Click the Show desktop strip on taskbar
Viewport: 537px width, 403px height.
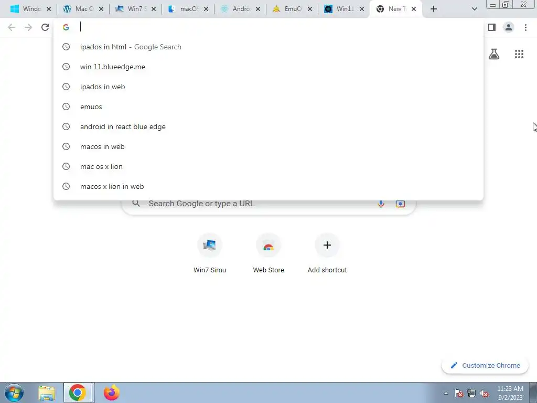click(533, 393)
